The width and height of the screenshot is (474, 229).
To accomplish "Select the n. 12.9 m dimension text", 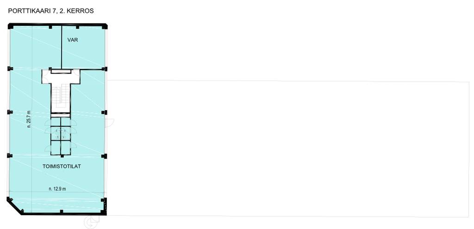I will [x=57, y=189].
